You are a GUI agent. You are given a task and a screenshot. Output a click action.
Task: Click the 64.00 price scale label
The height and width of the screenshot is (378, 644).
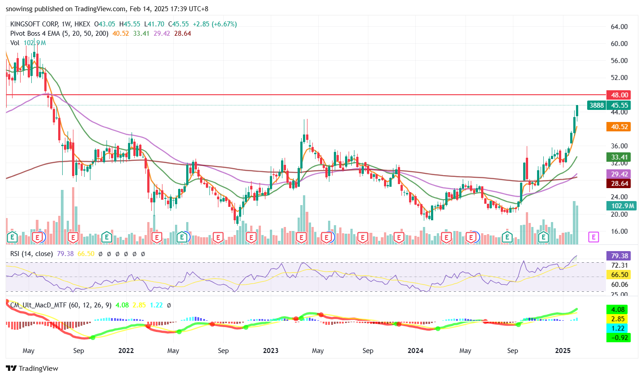619,27
